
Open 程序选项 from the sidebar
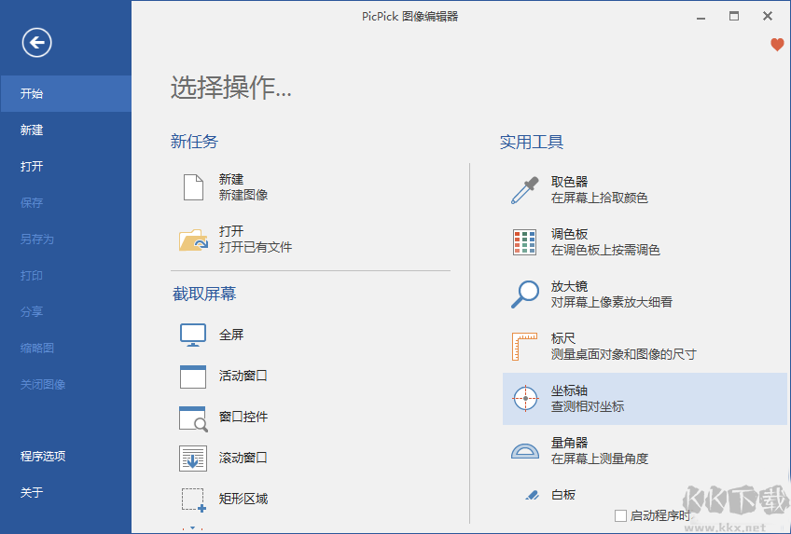(43, 457)
